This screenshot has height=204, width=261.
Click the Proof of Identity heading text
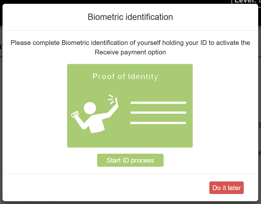point(125,76)
